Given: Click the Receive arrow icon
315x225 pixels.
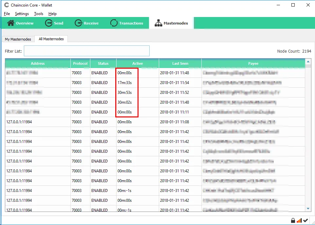Looking at the screenshot, I should (x=79, y=23).
